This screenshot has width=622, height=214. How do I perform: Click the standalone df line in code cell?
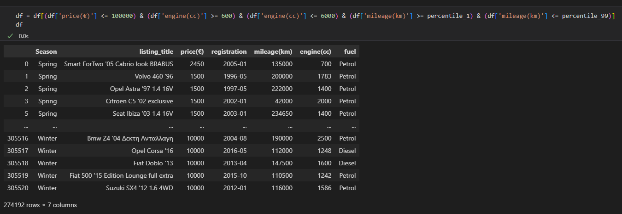pos(19,24)
